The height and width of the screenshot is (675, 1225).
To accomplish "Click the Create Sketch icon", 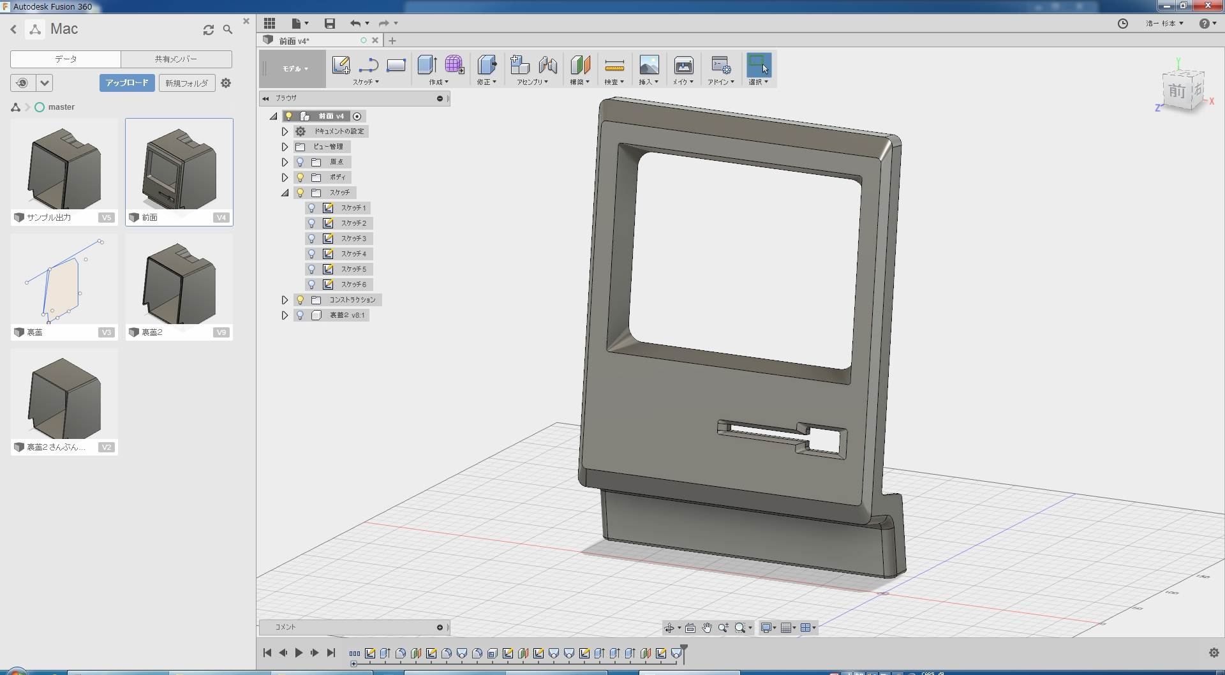I will (x=341, y=65).
